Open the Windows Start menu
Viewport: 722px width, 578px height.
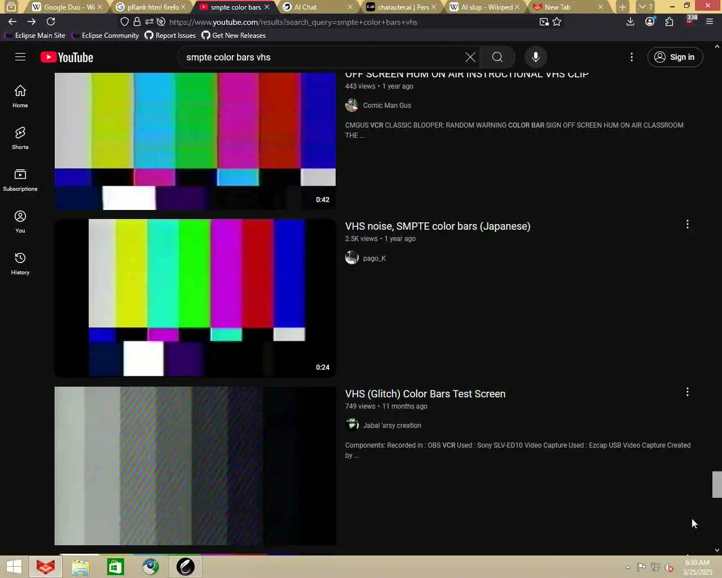[x=14, y=567]
